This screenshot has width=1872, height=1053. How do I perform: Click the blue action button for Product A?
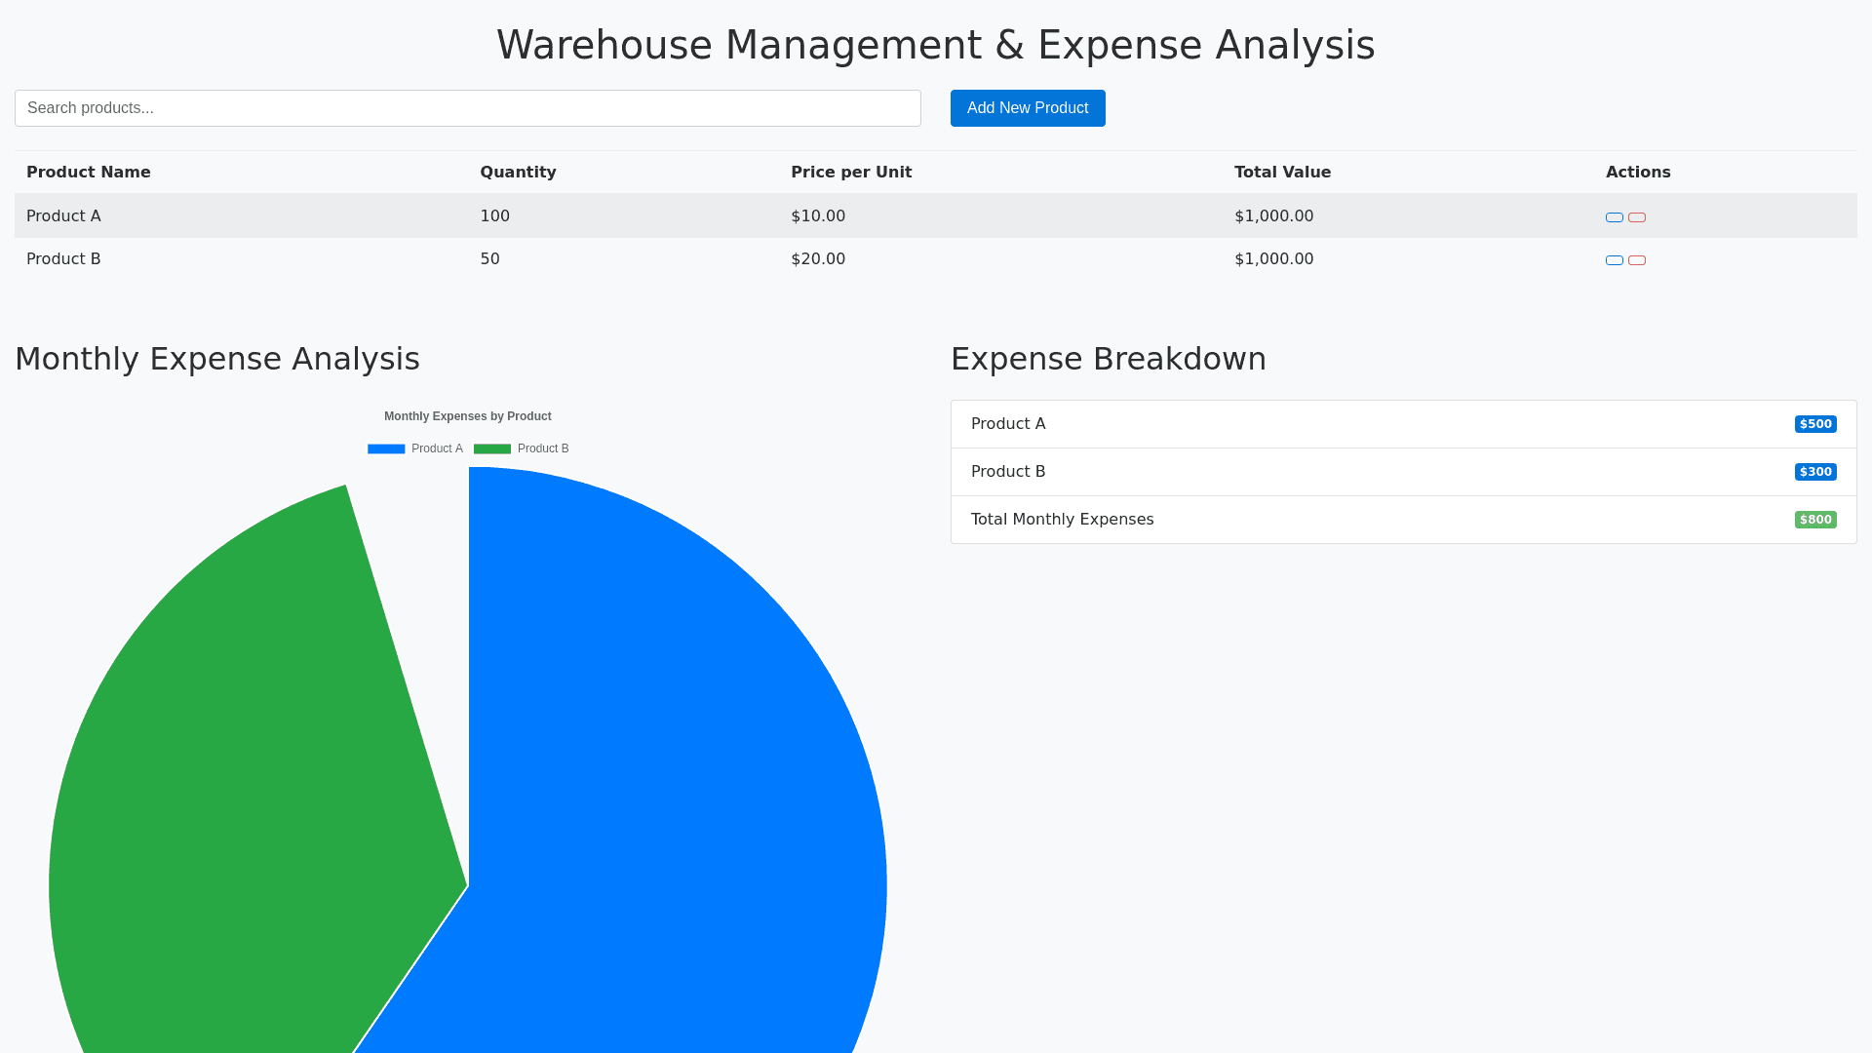[1615, 217]
